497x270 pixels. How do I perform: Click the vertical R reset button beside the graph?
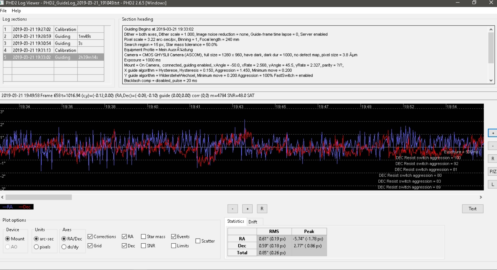493,159
